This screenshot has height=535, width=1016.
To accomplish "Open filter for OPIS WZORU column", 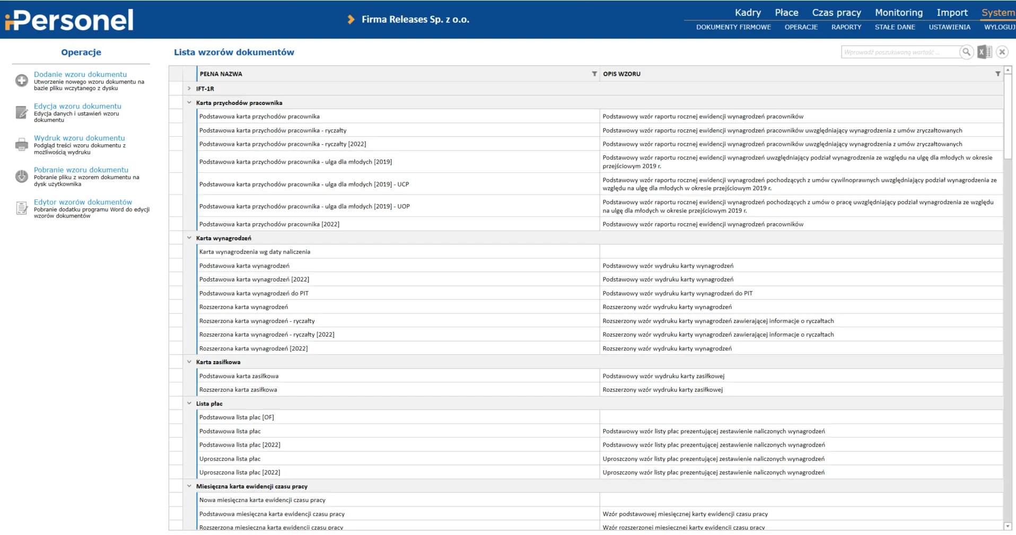I will coord(997,74).
